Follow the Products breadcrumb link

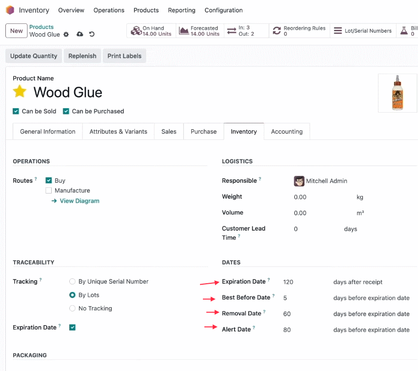pos(41,27)
